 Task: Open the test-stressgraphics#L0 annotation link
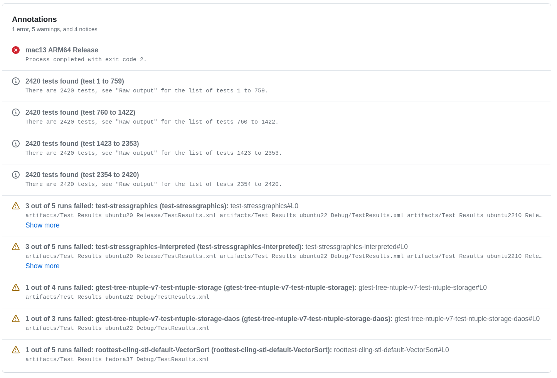pos(264,206)
